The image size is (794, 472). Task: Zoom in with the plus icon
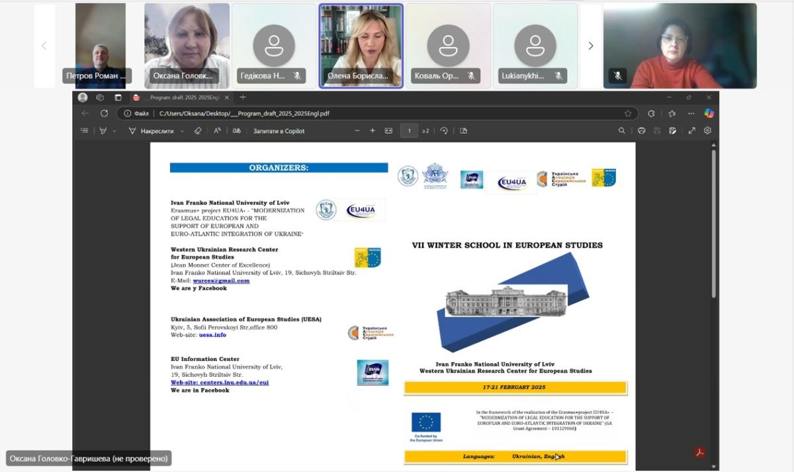coord(373,131)
